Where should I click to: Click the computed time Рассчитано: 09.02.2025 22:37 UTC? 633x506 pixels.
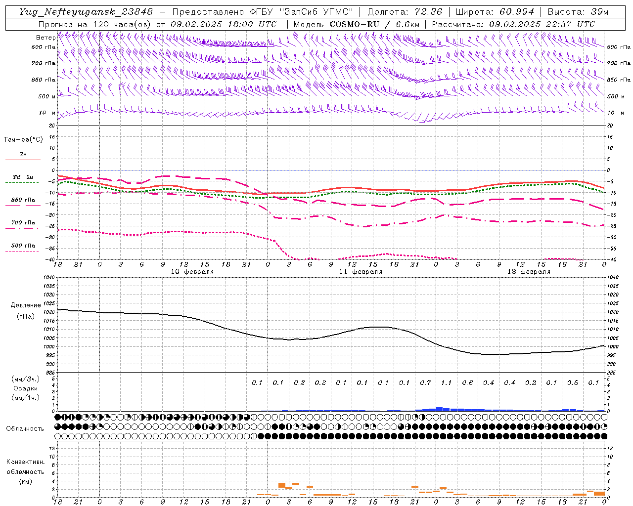(513, 24)
